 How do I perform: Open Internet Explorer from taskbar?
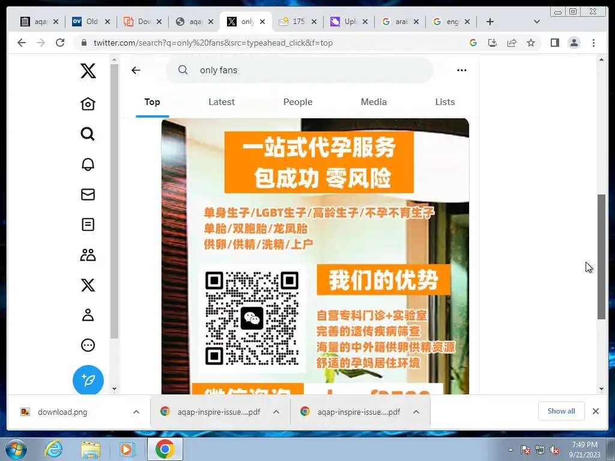click(53, 449)
